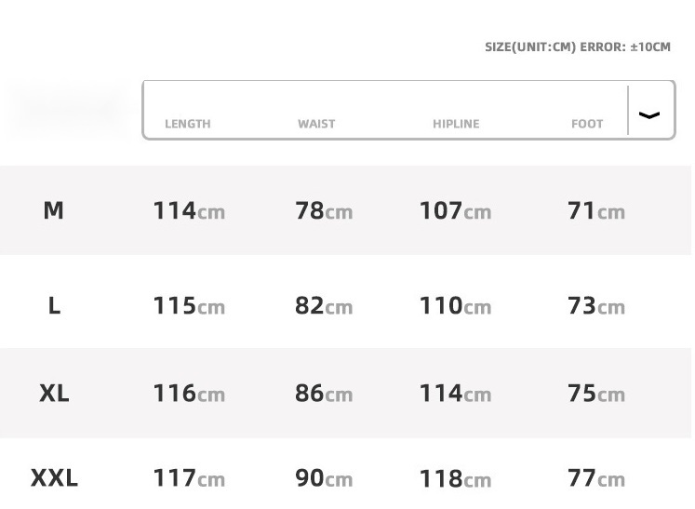
Task: Select the M size row label
Action: coord(54,211)
